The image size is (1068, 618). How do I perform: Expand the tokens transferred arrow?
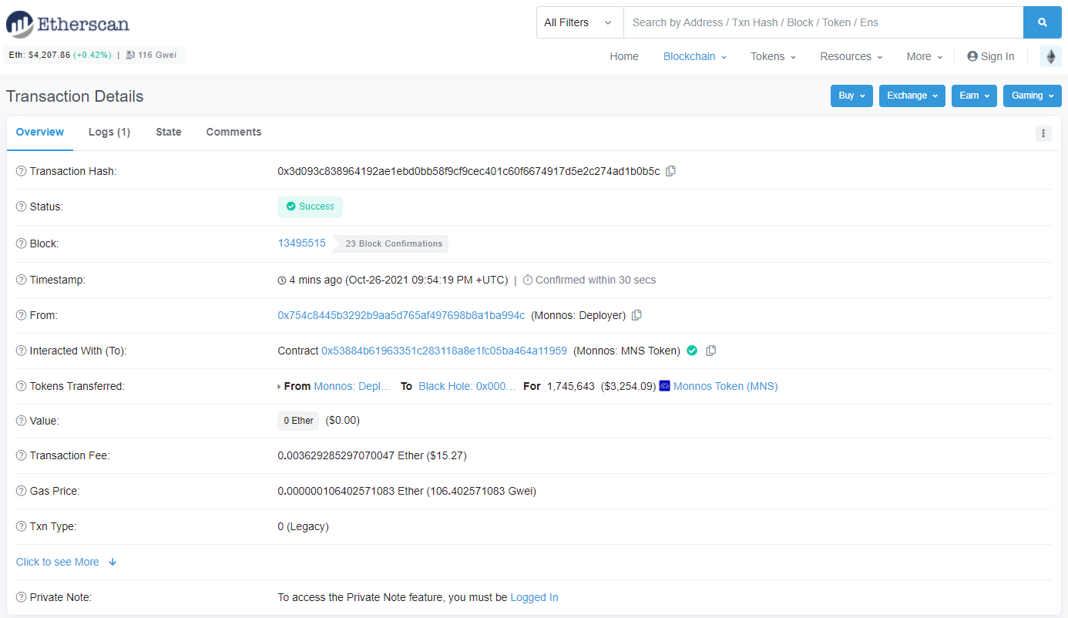[x=279, y=387]
